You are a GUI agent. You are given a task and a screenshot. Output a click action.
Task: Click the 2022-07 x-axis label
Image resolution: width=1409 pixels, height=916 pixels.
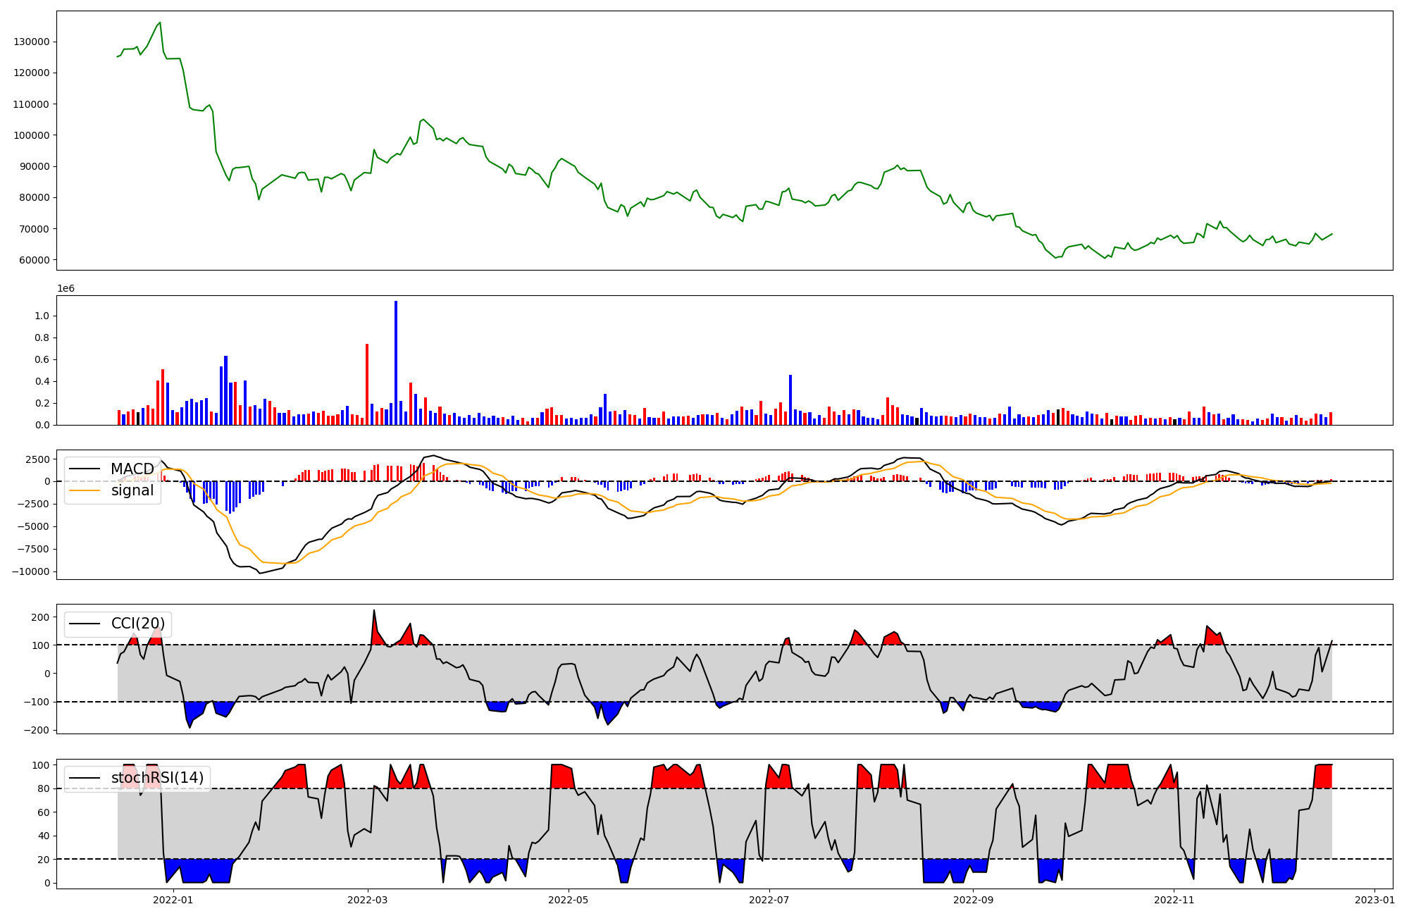[x=769, y=900]
